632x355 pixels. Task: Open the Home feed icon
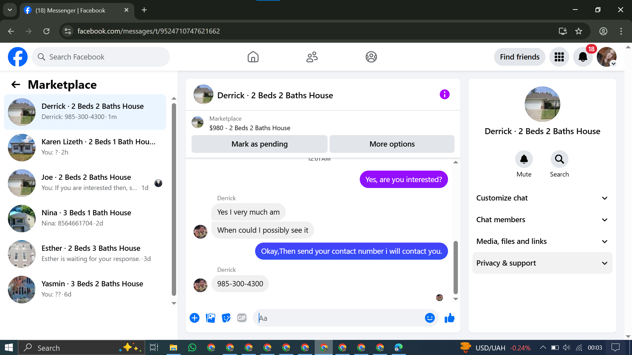coord(253,57)
